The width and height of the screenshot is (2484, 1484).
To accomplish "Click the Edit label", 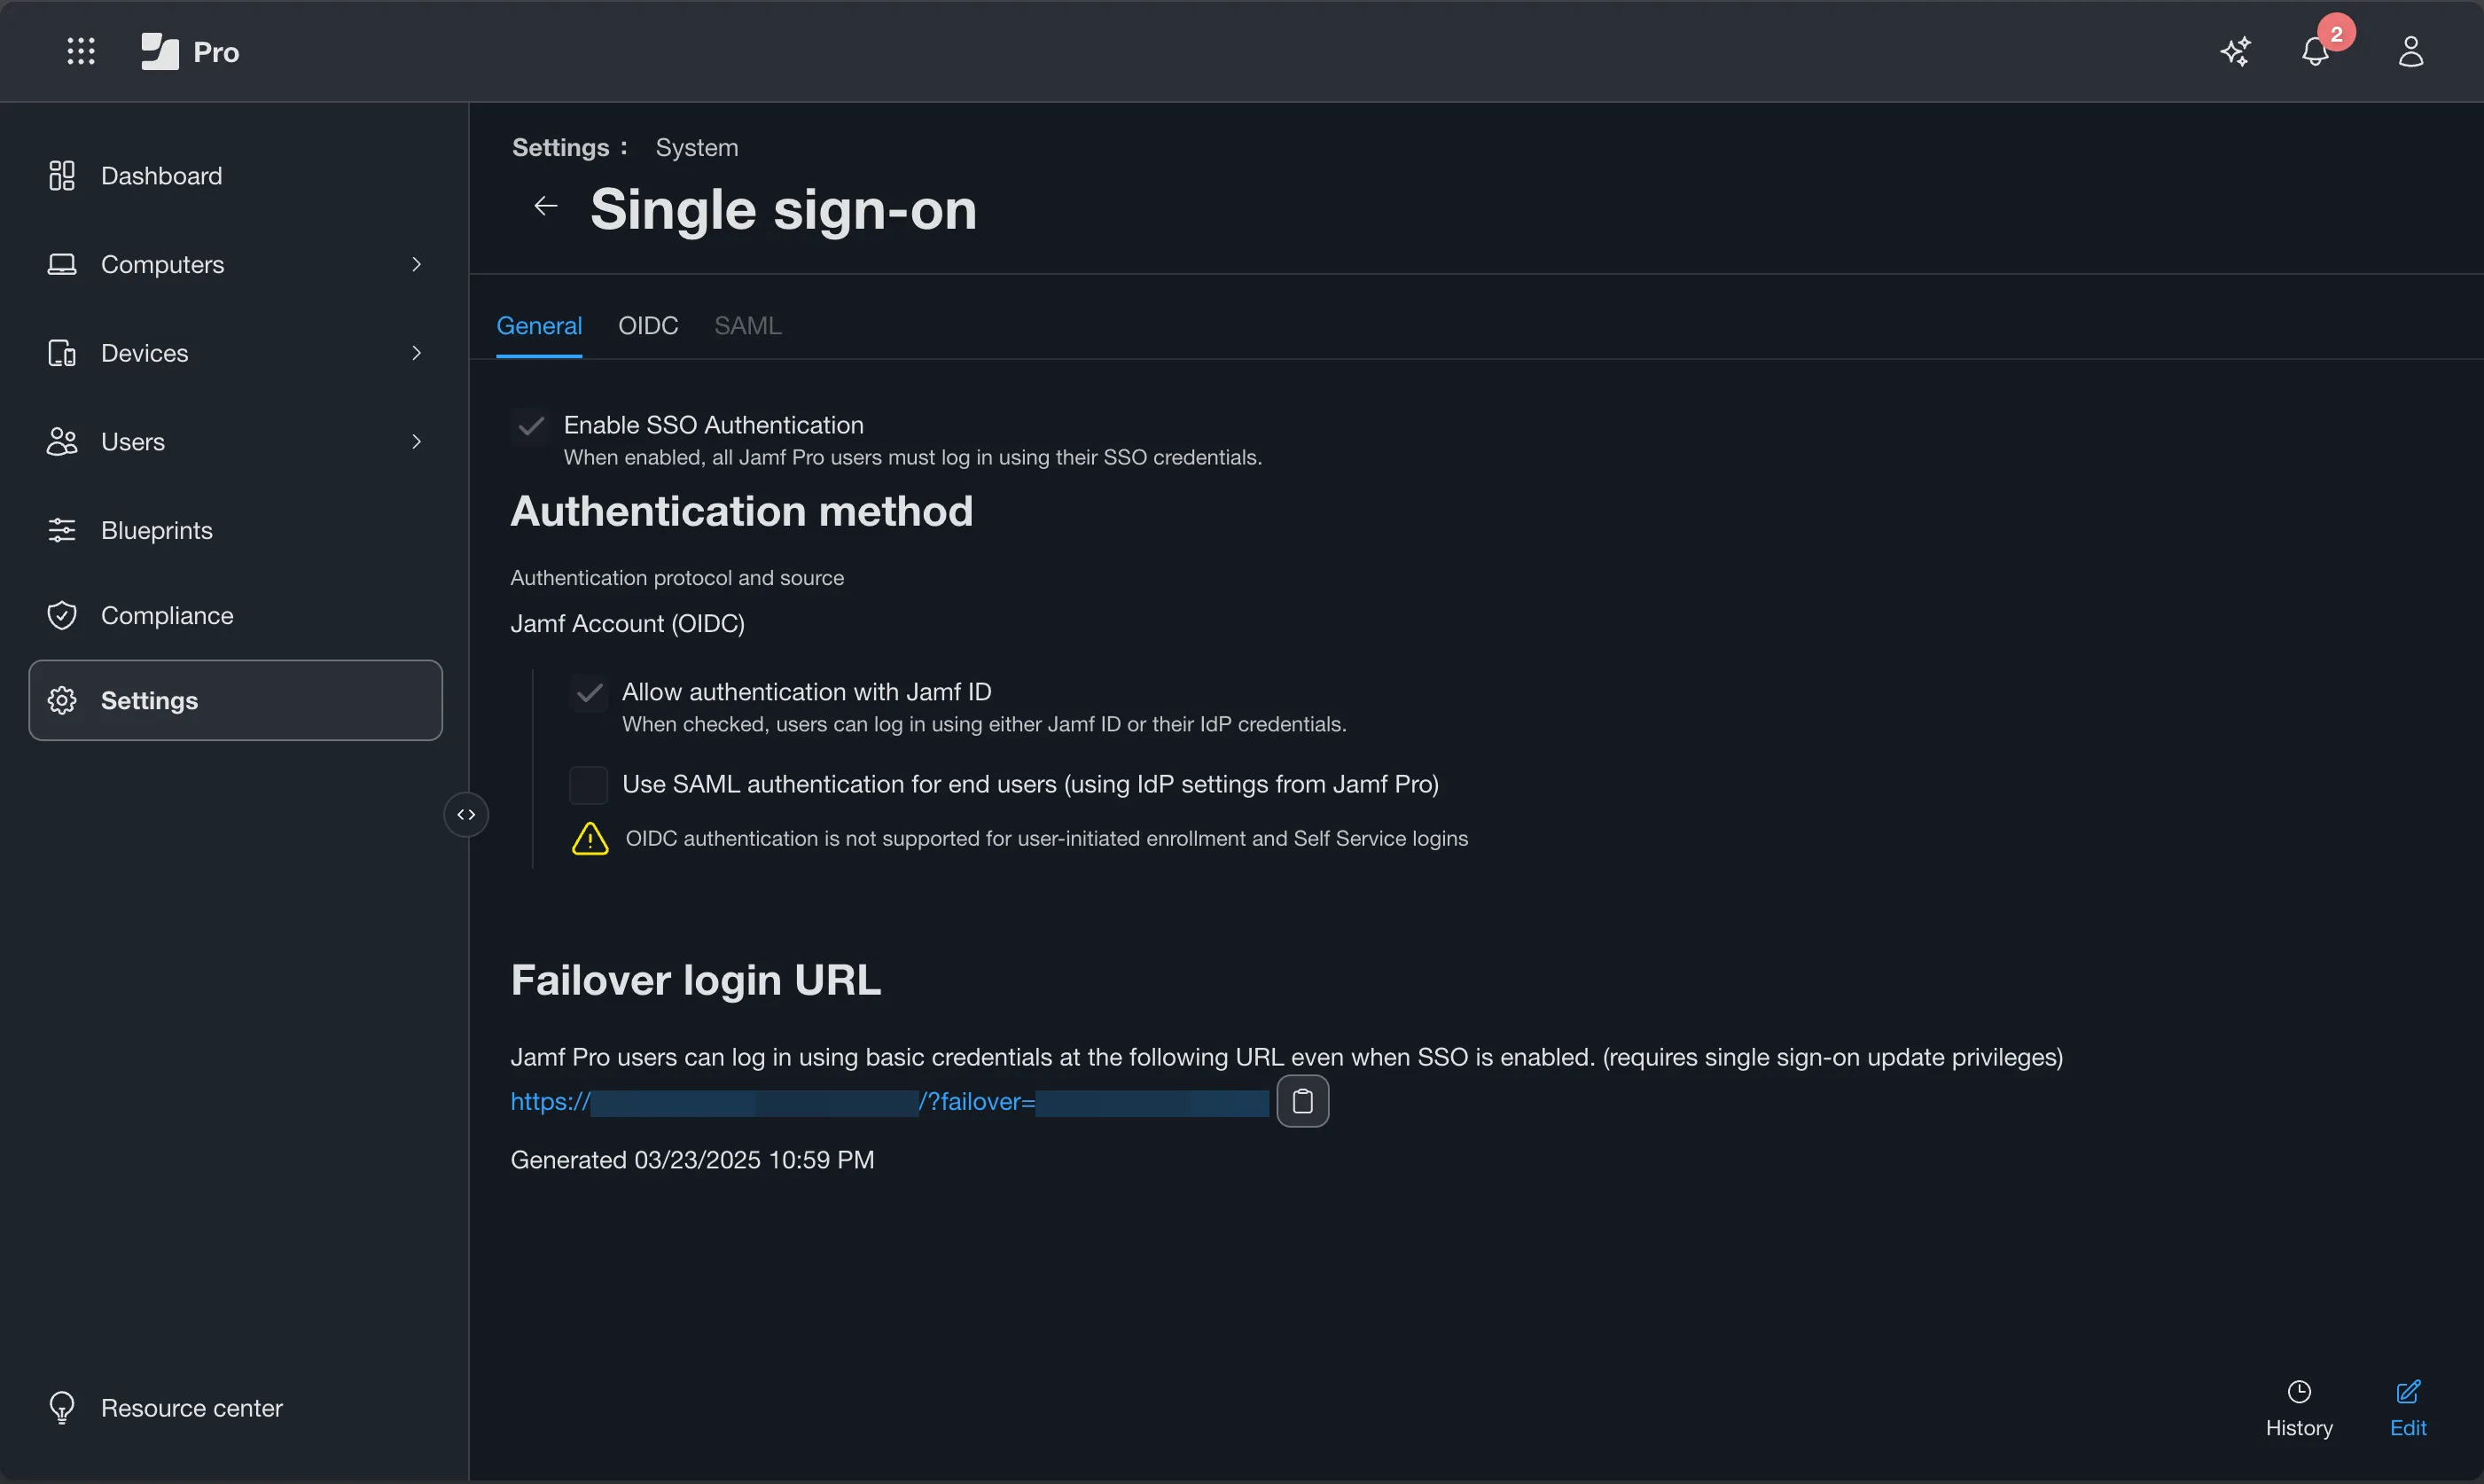I will pyautogui.click(x=2408, y=1428).
